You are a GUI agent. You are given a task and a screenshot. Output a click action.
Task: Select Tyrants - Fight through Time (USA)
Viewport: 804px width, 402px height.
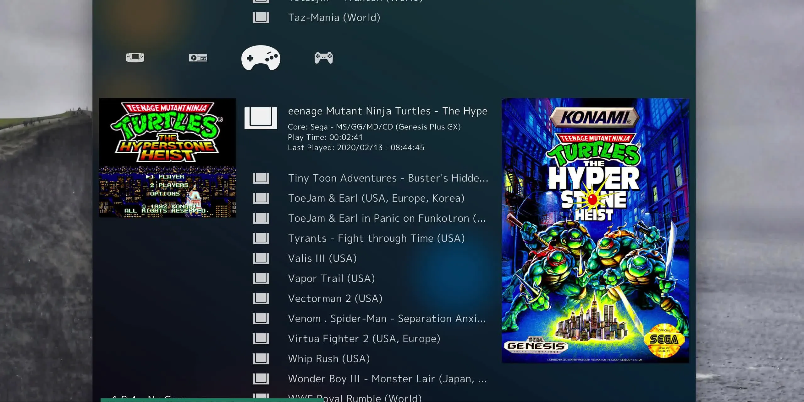(x=377, y=238)
